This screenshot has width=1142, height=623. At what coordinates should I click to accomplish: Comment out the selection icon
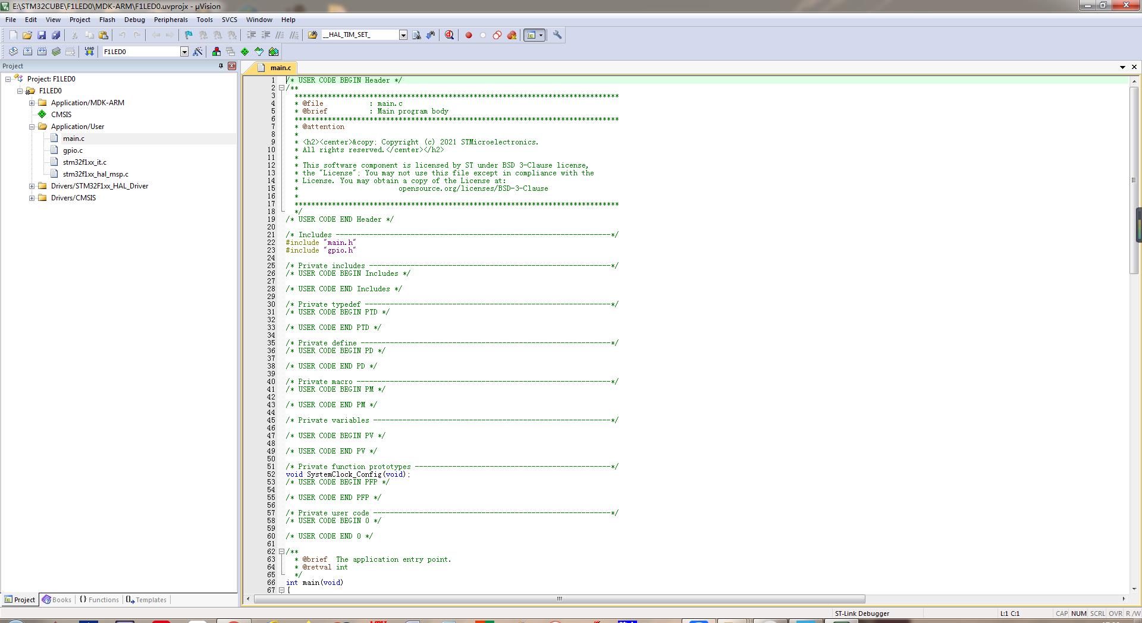[x=280, y=35]
